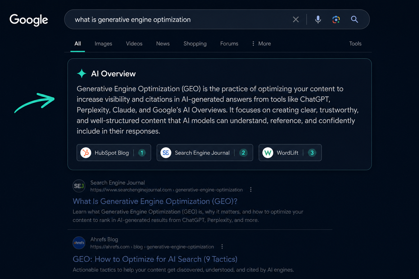This screenshot has height=279, width=419.
Task: Click the SEJ favicon in first result
Action: (x=79, y=186)
